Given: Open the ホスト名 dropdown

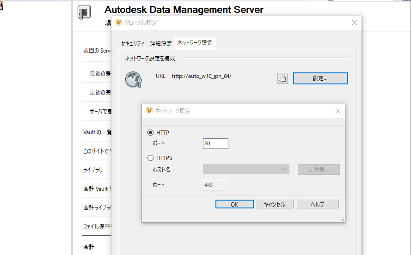Looking at the screenshot, I should click(246, 169).
